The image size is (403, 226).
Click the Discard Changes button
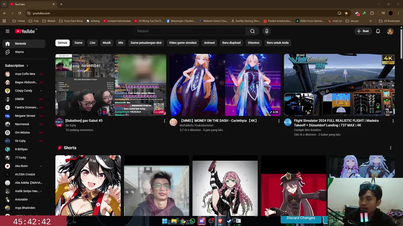click(x=301, y=218)
